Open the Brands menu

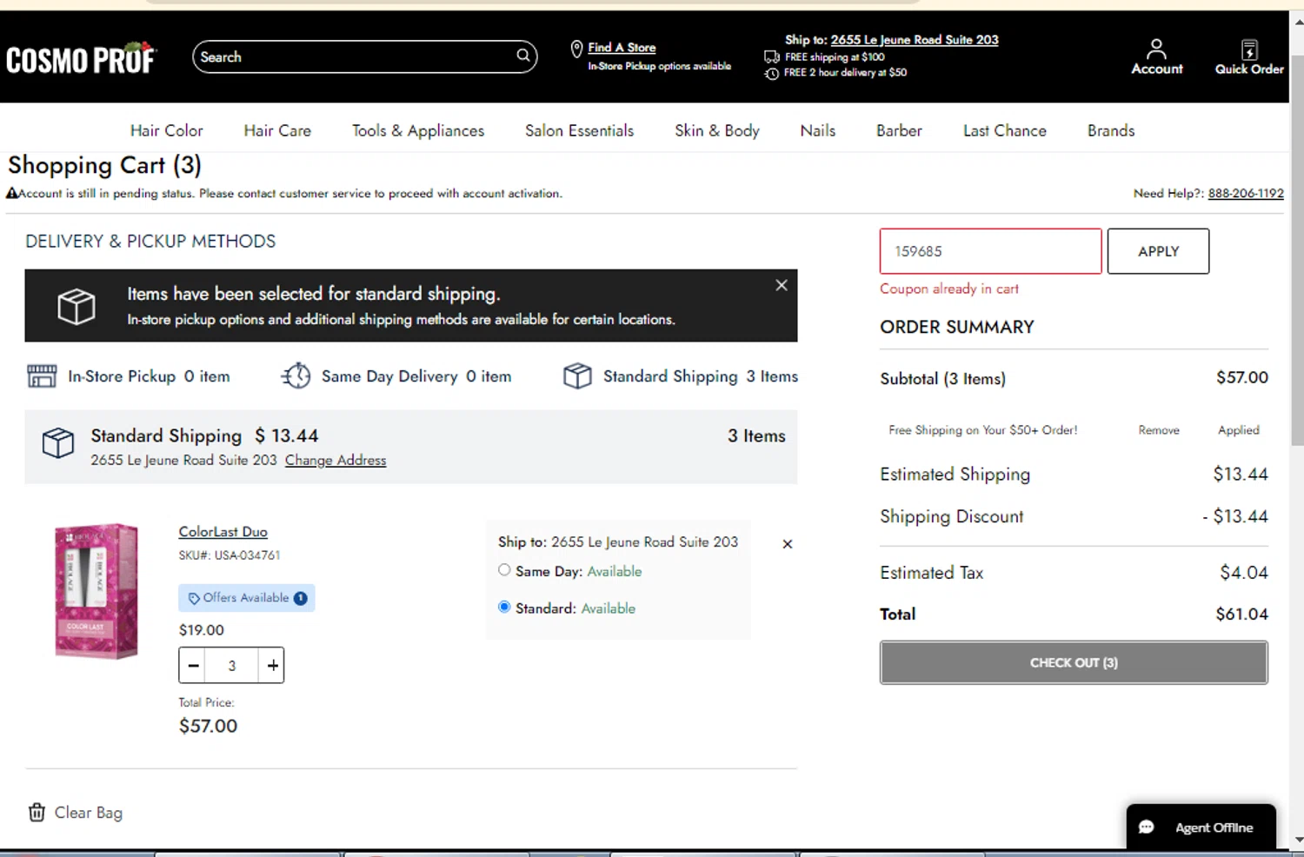tap(1111, 130)
